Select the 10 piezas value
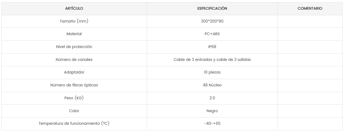 coord(212,72)
